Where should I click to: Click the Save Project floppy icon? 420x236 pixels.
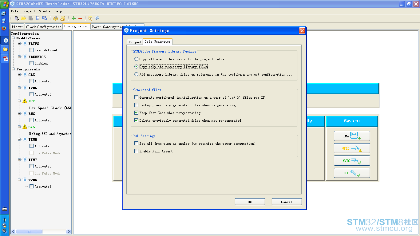pyautogui.click(x=38, y=18)
